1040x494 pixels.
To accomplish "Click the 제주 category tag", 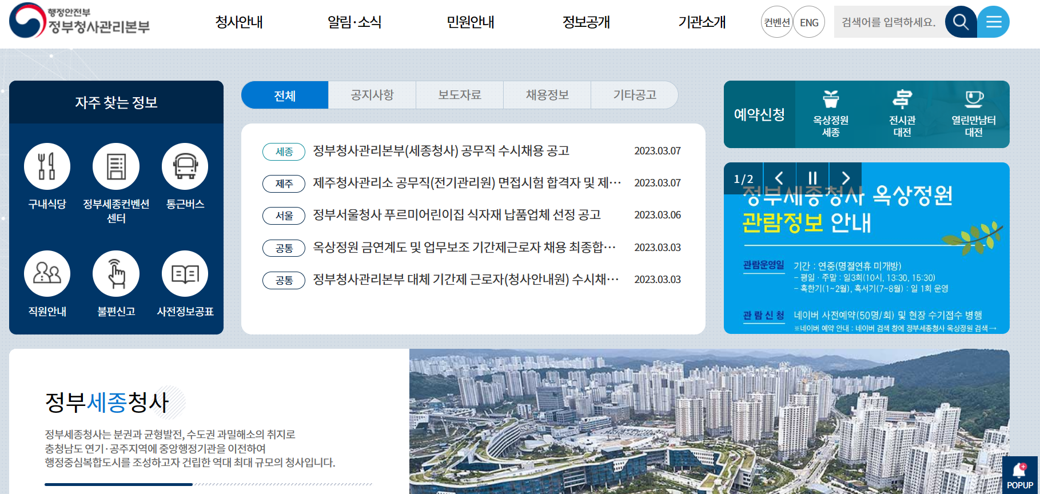I will pos(284,184).
